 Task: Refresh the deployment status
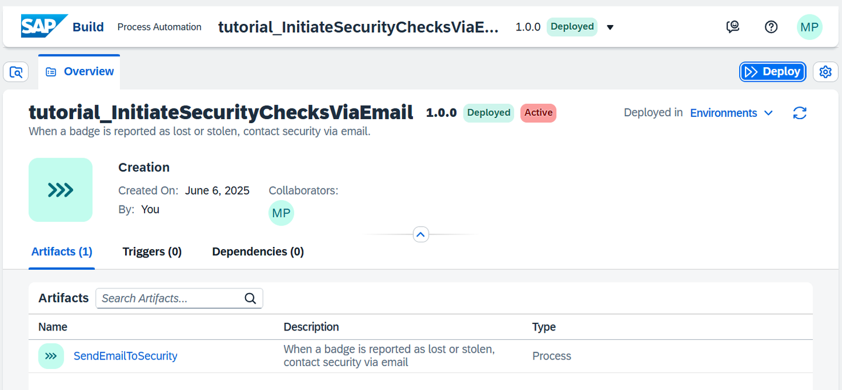[x=800, y=113]
